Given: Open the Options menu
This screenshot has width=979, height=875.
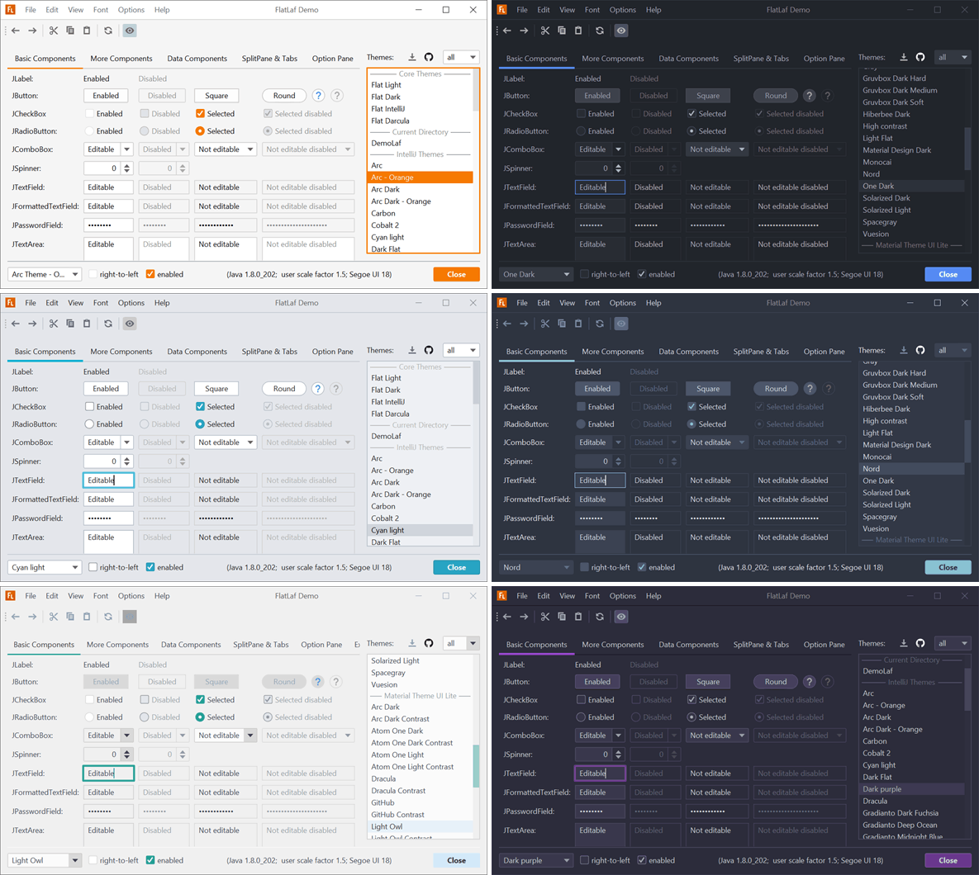Looking at the screenshot, I should tap(131, 9).
